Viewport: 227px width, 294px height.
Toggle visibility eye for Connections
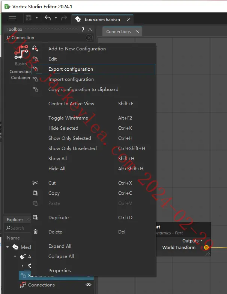(x=89, y=285)
